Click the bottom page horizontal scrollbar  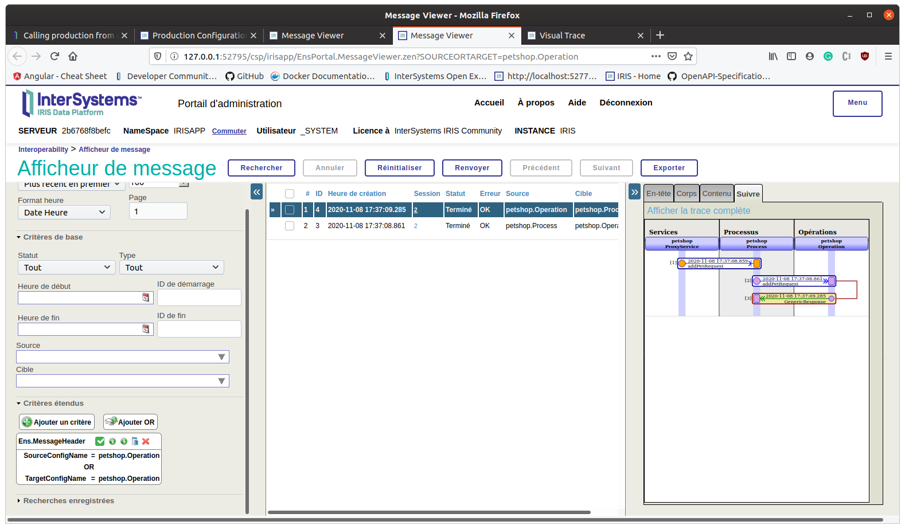pyautogui.click(x=445, y=520)
